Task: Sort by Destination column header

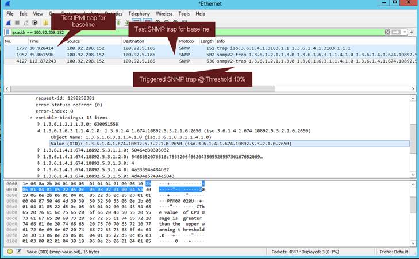Action: [149, 41]
